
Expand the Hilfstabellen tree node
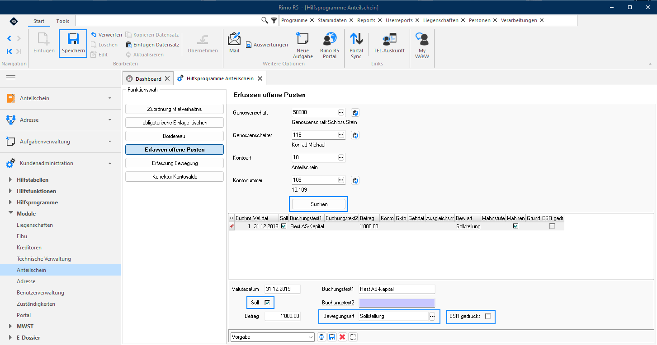click(10, 179)
